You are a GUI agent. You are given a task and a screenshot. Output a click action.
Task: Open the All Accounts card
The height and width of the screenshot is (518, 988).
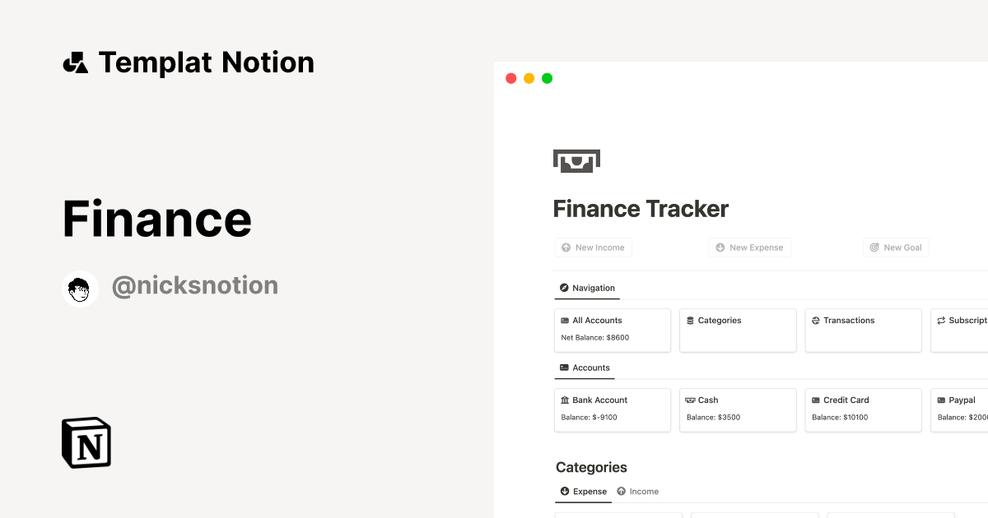613,330
